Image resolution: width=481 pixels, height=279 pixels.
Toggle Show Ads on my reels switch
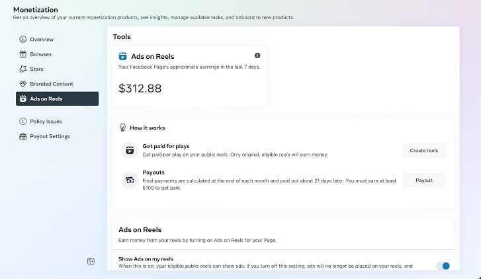pos(443,266)
